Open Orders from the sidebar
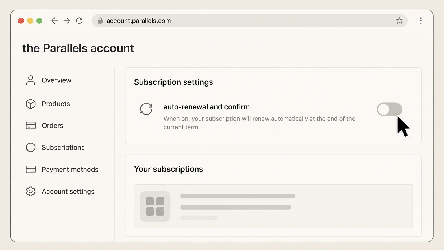 click(x=52, y=126)
